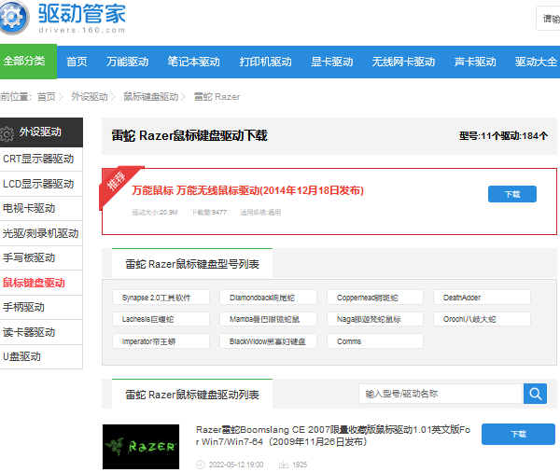Open CRT显示器驱动 in the sidebar

click(x=38, y=159)
